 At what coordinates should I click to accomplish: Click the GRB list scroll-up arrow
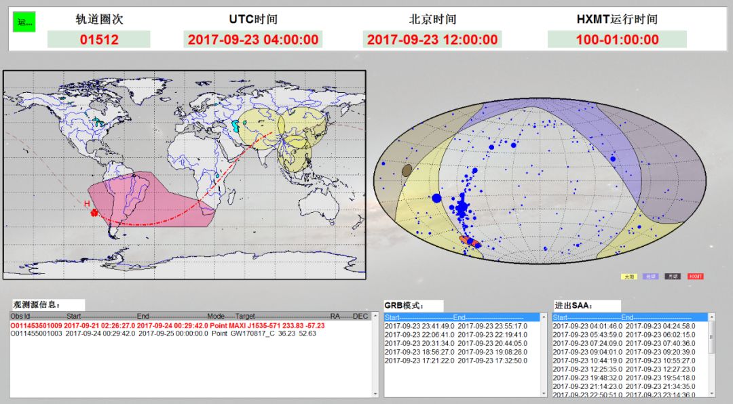coord(543,317)
